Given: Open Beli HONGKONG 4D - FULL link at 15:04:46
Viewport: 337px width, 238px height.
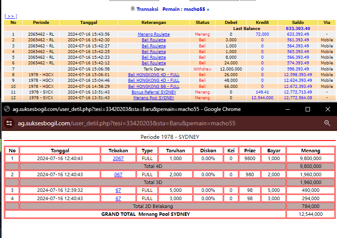Looking at the screenshot, I should (153, 80).
